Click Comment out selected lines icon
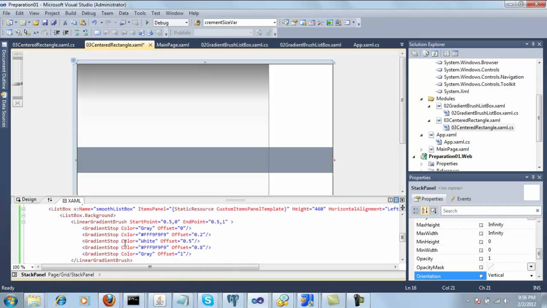The height and width of the screenshot is (308, 547). (77, 33)
